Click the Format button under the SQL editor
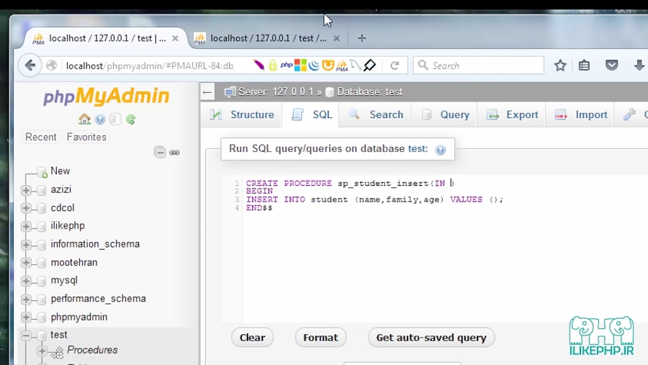648x365 pixels. (320, 337)
